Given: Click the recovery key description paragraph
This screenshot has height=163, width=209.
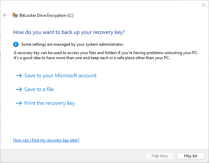Looking at the screenshot, I should click(x=106, y=55).
